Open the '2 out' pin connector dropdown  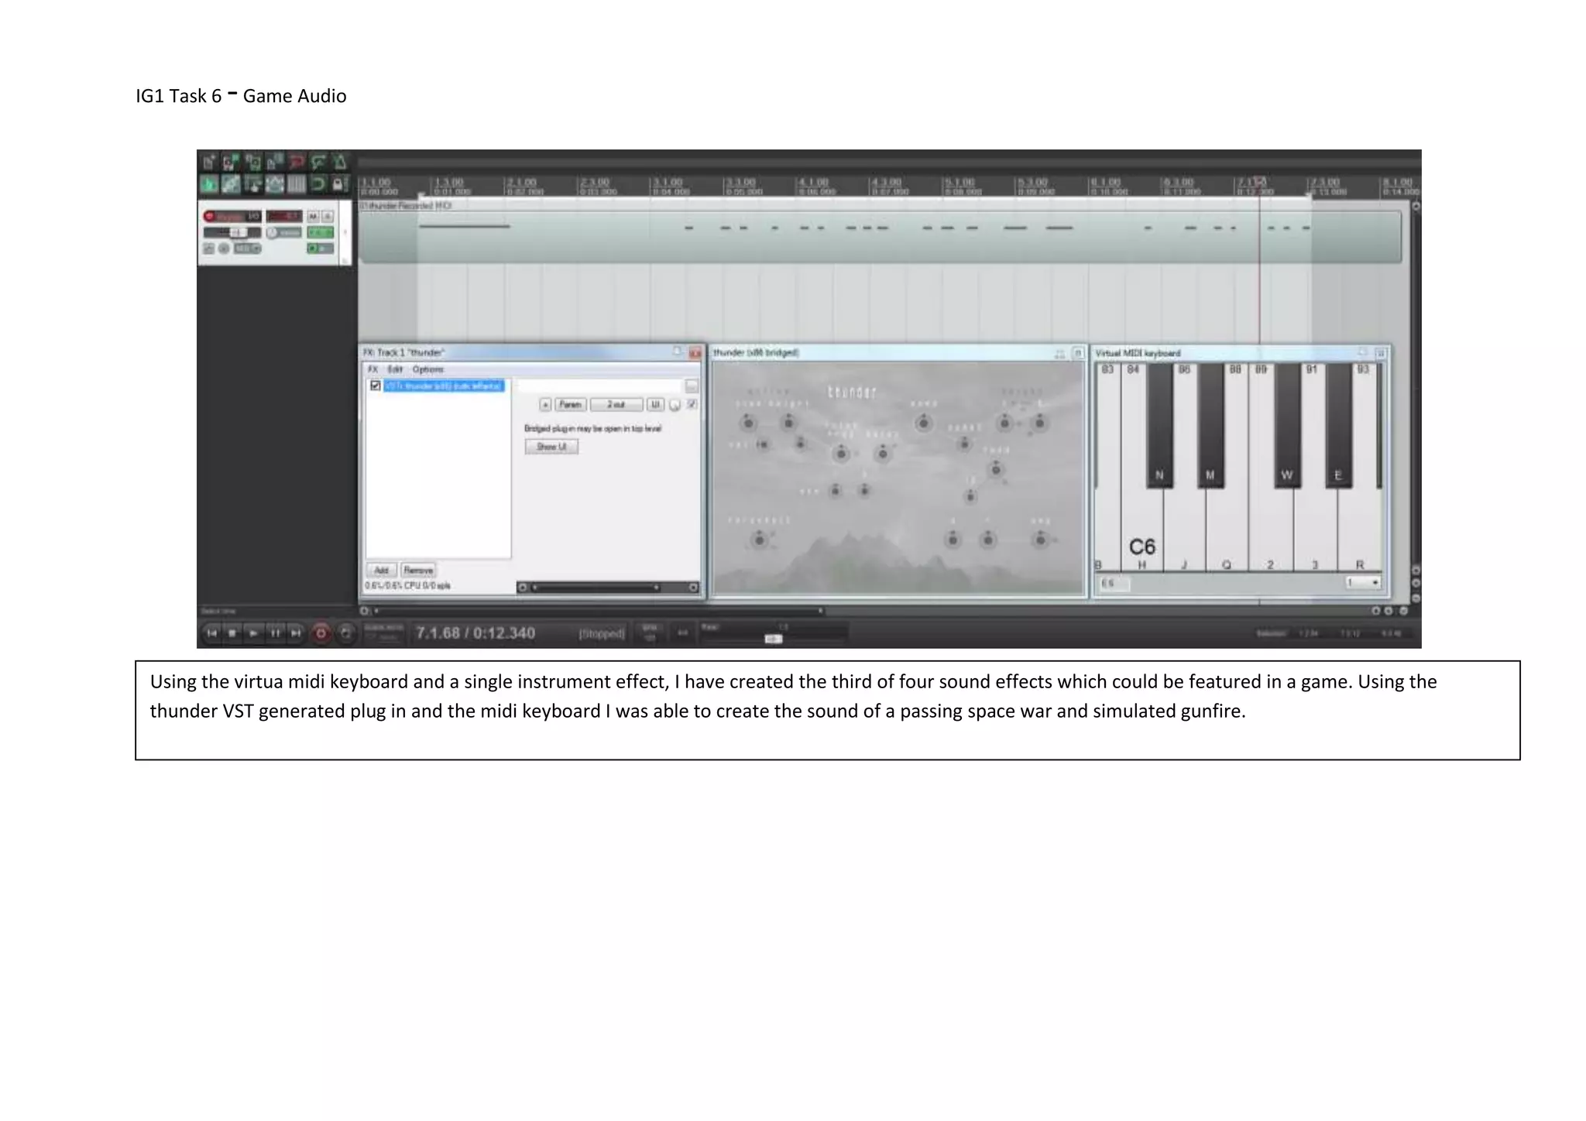tap(616, 405)
